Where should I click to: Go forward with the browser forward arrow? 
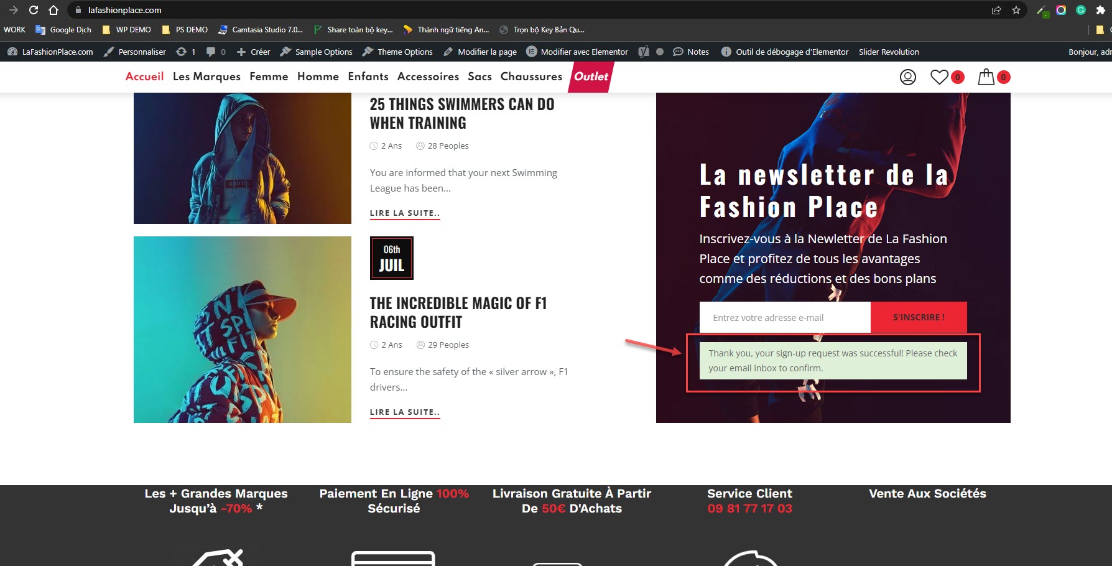coord(14,10)
